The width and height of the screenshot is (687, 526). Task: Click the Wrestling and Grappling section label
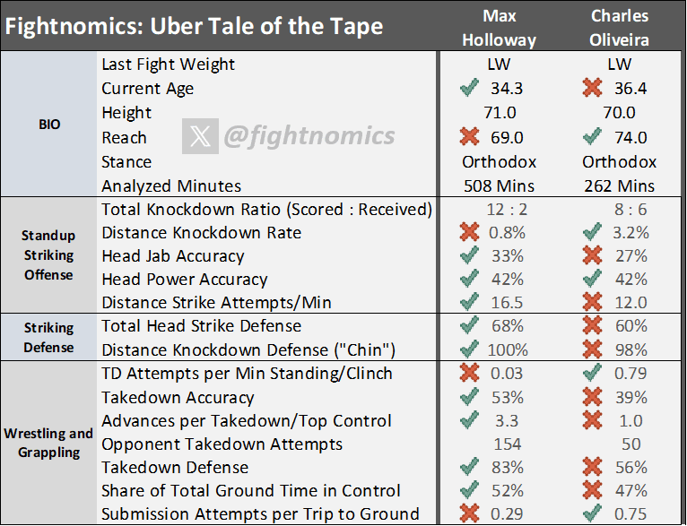click(49, 443)
